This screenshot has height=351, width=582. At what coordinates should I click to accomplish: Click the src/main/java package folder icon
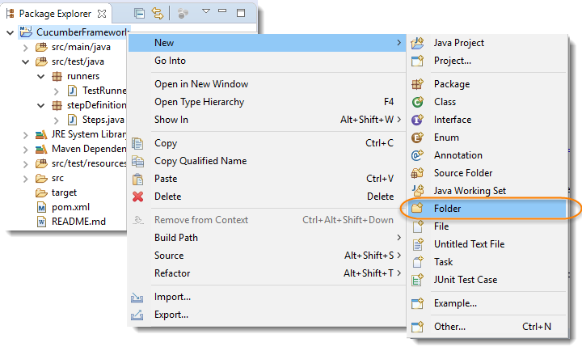click(x=41, y=47)
